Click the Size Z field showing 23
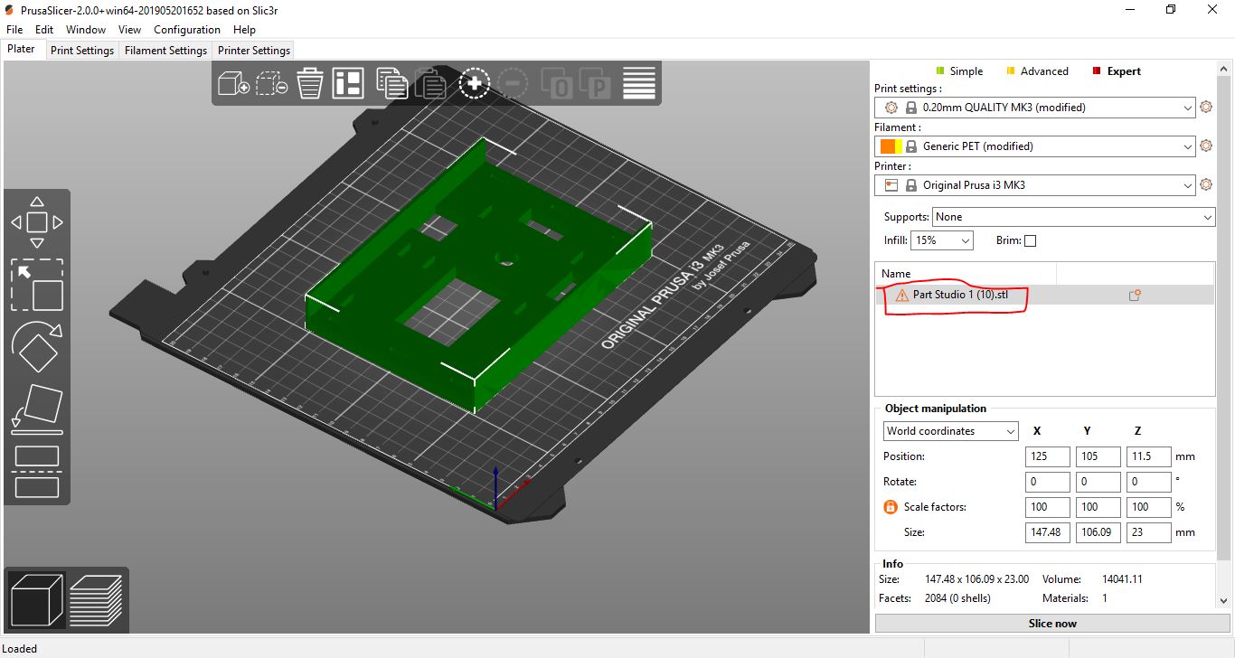 click(x=1149, y=532)
